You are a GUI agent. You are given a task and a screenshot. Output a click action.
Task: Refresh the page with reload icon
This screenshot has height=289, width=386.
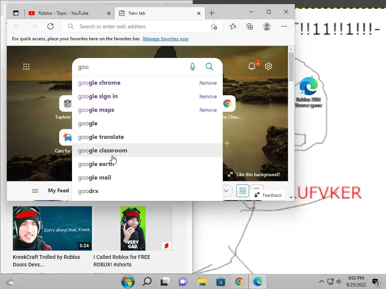[51, 26]
